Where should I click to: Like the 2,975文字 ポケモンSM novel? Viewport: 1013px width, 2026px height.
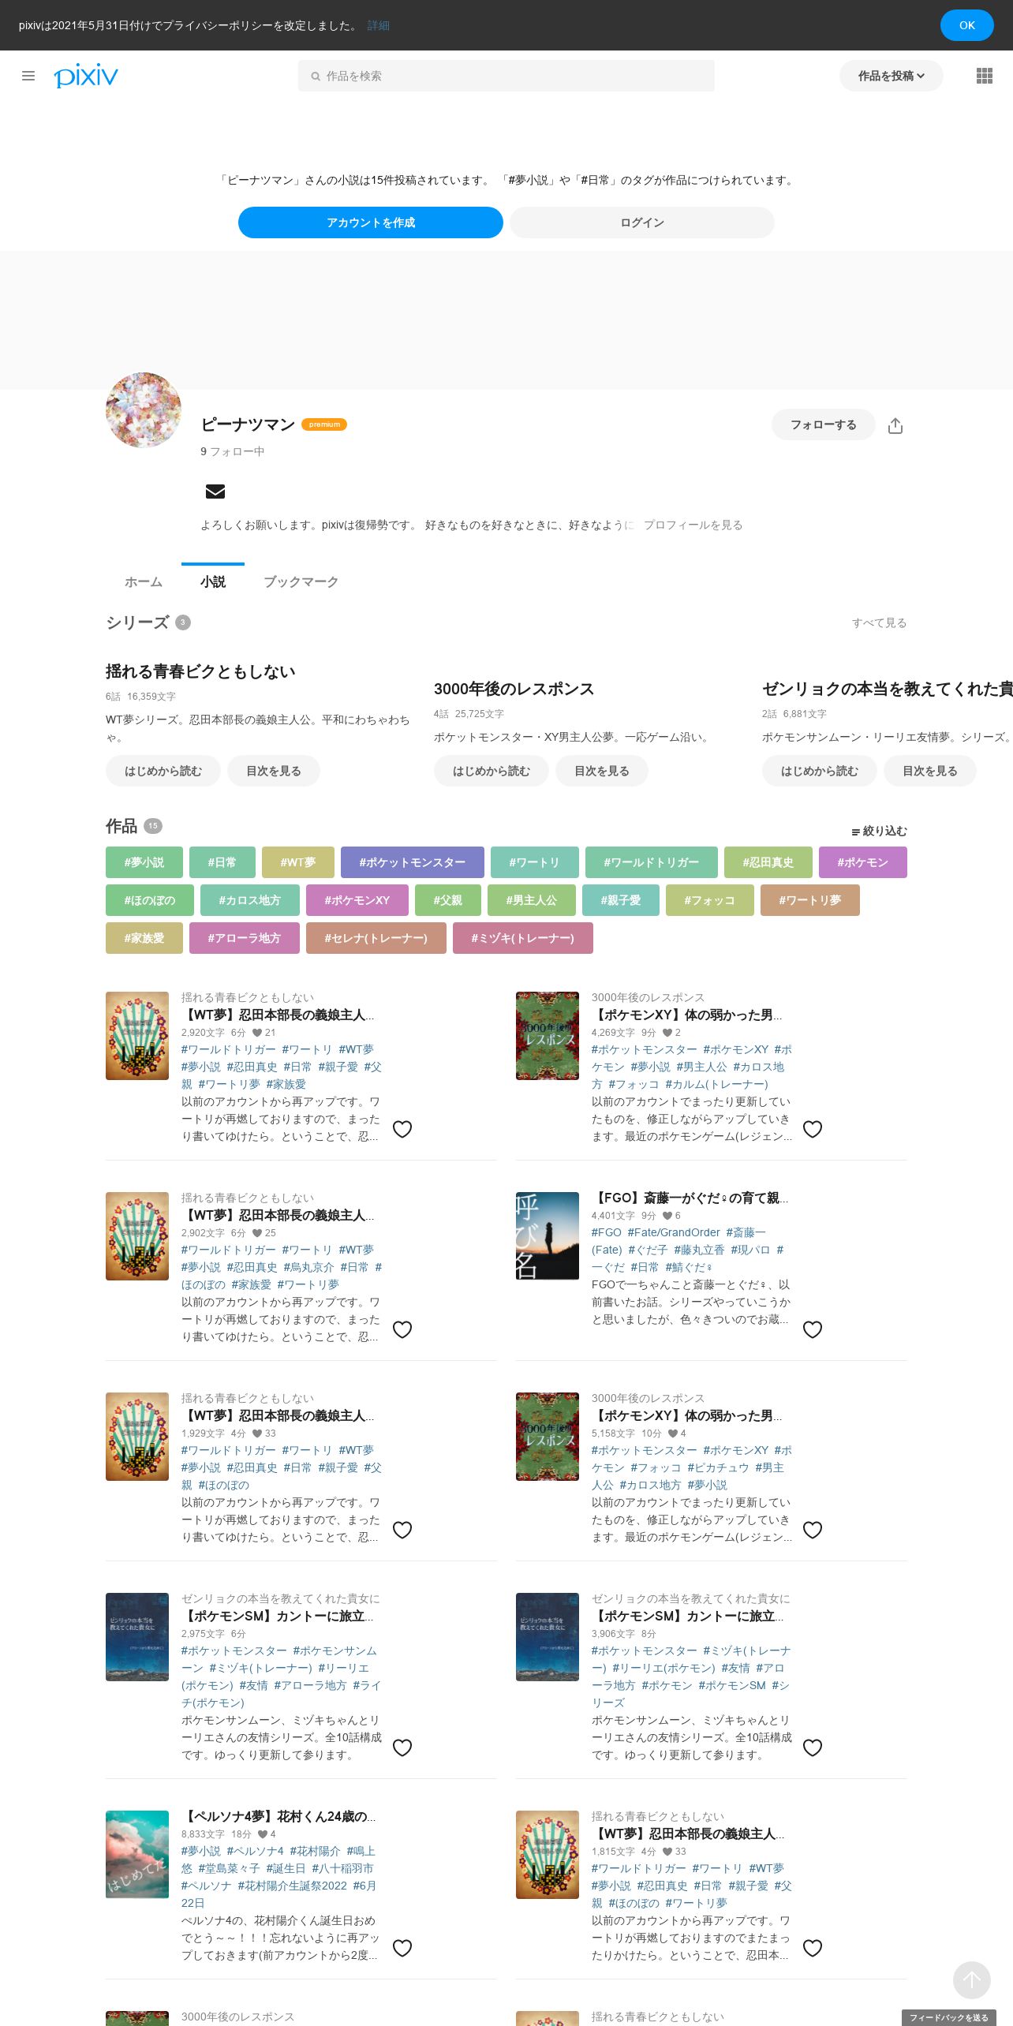point(402,1748)
